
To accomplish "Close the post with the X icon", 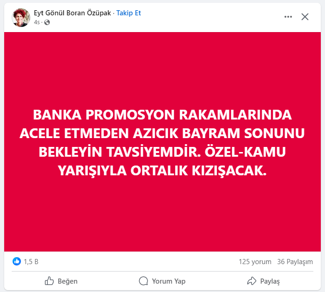I will tap(305, 17).
